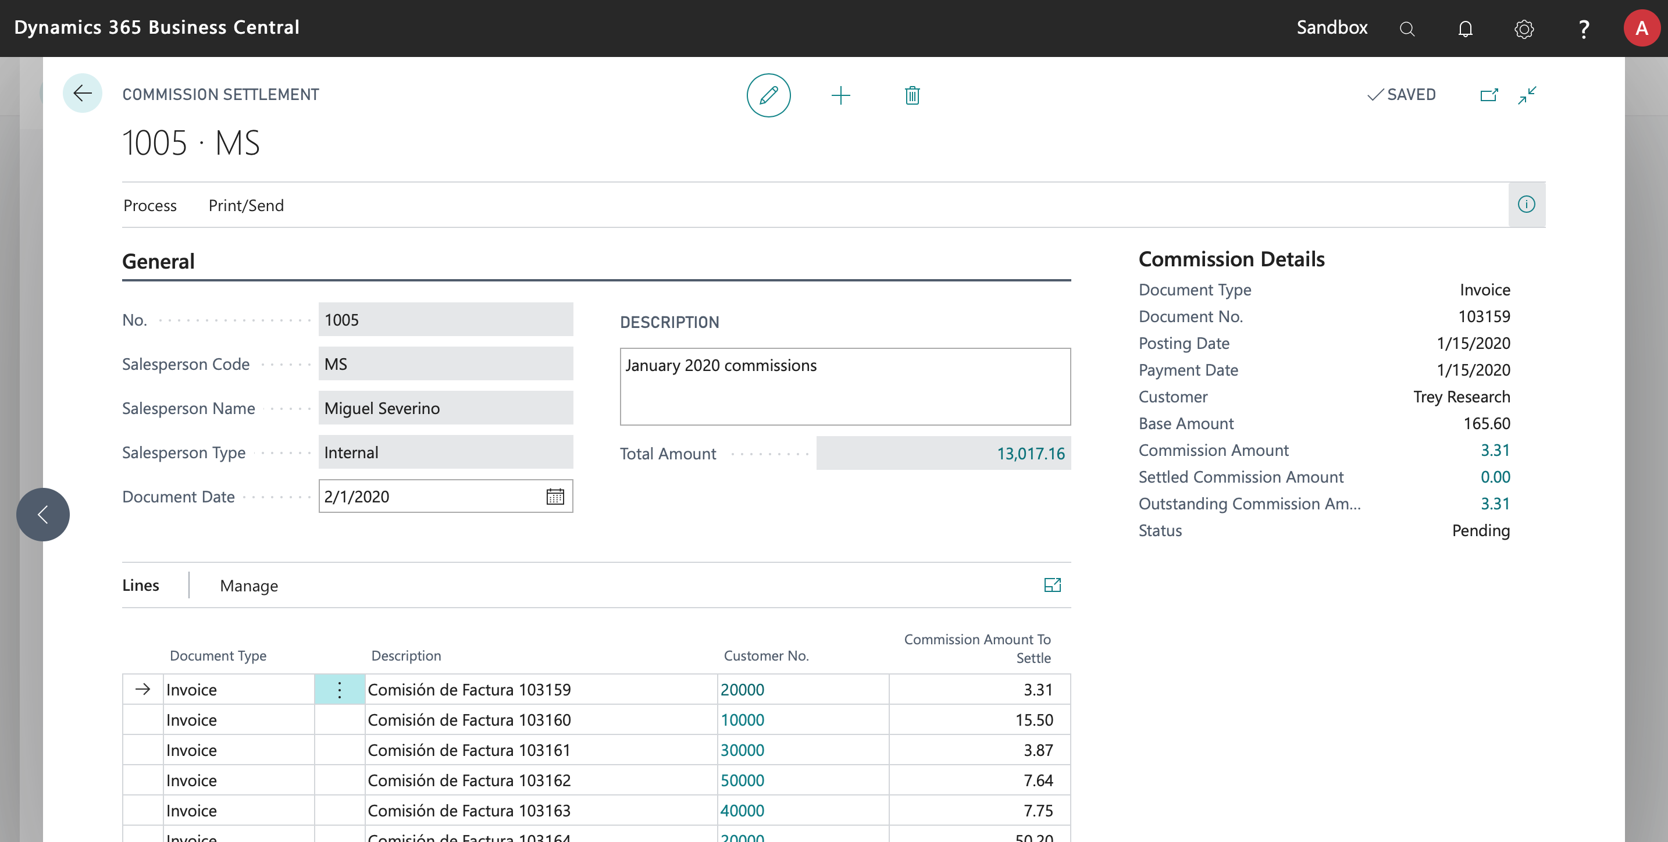Collapse the page with shrink arrows icon
The width and height of the screenshot is (1668, 842).
(1527, 95)
